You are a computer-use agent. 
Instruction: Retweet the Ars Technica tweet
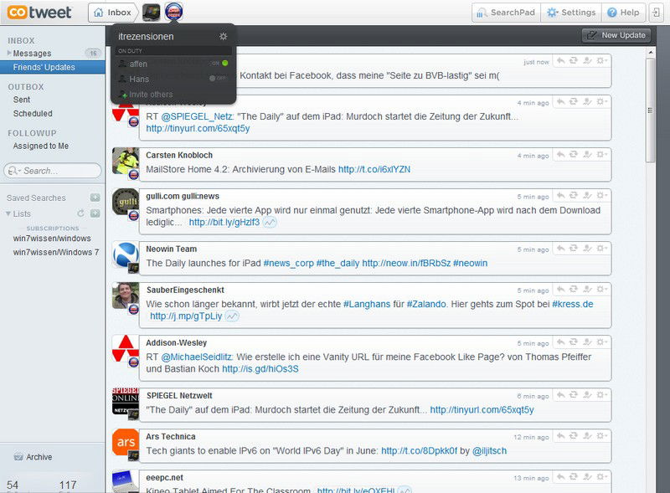point(574,436)
